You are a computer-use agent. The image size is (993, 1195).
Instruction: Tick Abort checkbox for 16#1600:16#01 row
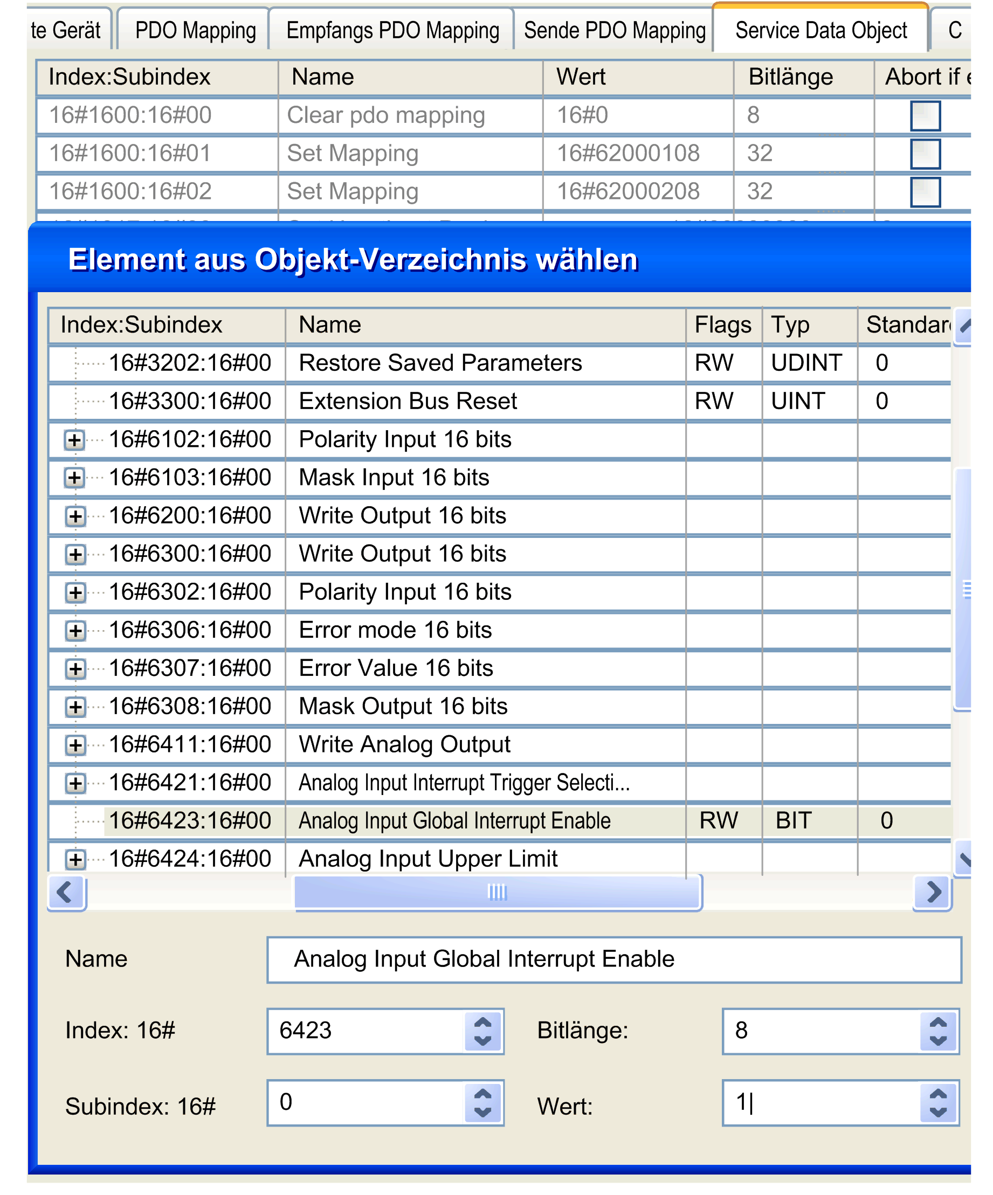coord(925,154)
